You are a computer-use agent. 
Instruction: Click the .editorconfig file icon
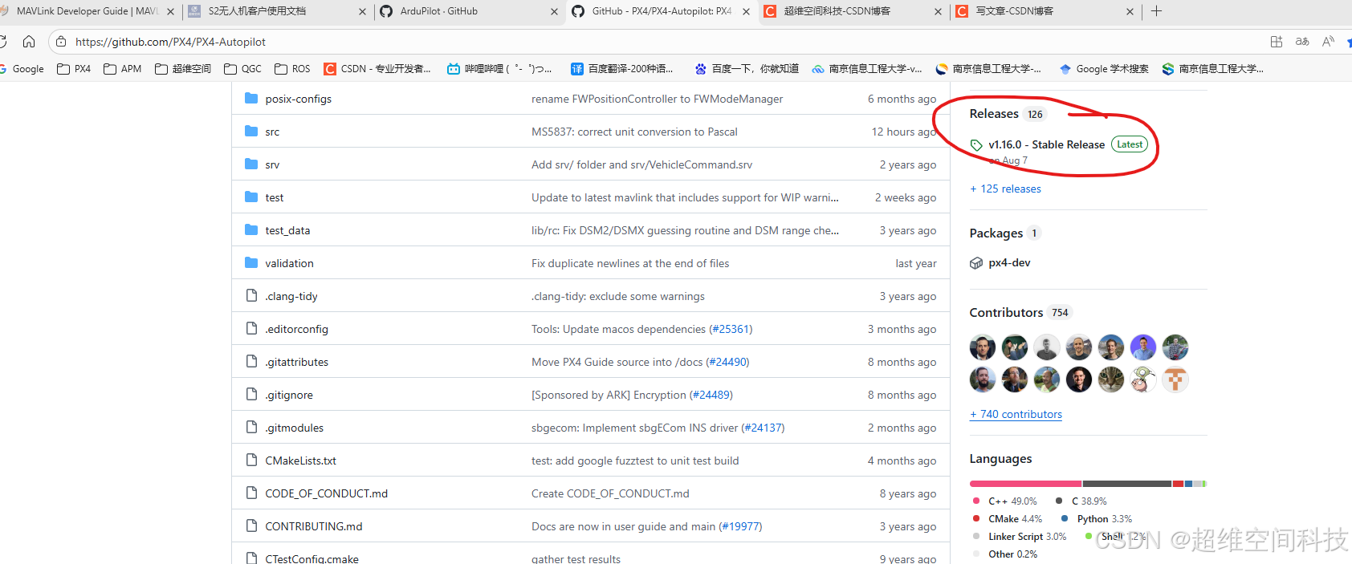coord(251,329)
